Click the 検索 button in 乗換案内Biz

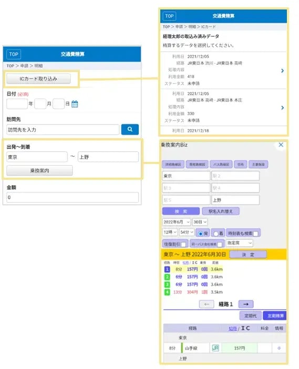coord(181,211)
